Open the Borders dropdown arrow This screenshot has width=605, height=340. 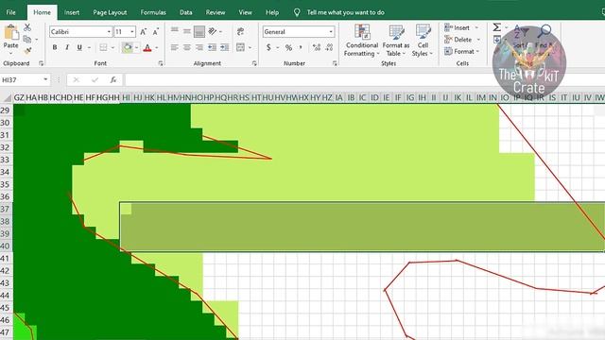point(112,48)
